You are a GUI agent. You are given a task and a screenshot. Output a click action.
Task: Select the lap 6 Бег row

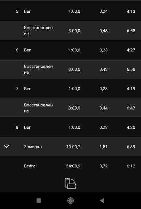pyautogui.click(x=70, y=50)
